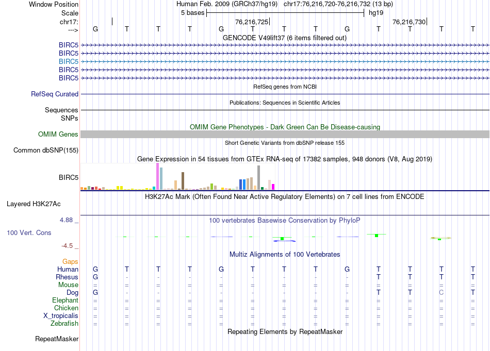The image size is (490, 351).
Task: Select the Scale track label
Action: click(x=70, y=13)
